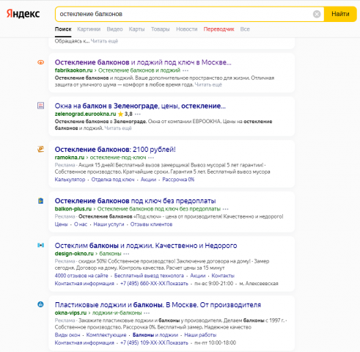360x352 pixels.
Task: Open the Цены sitelink under balkon-plus.ru
Action: (x=61, y=224)
